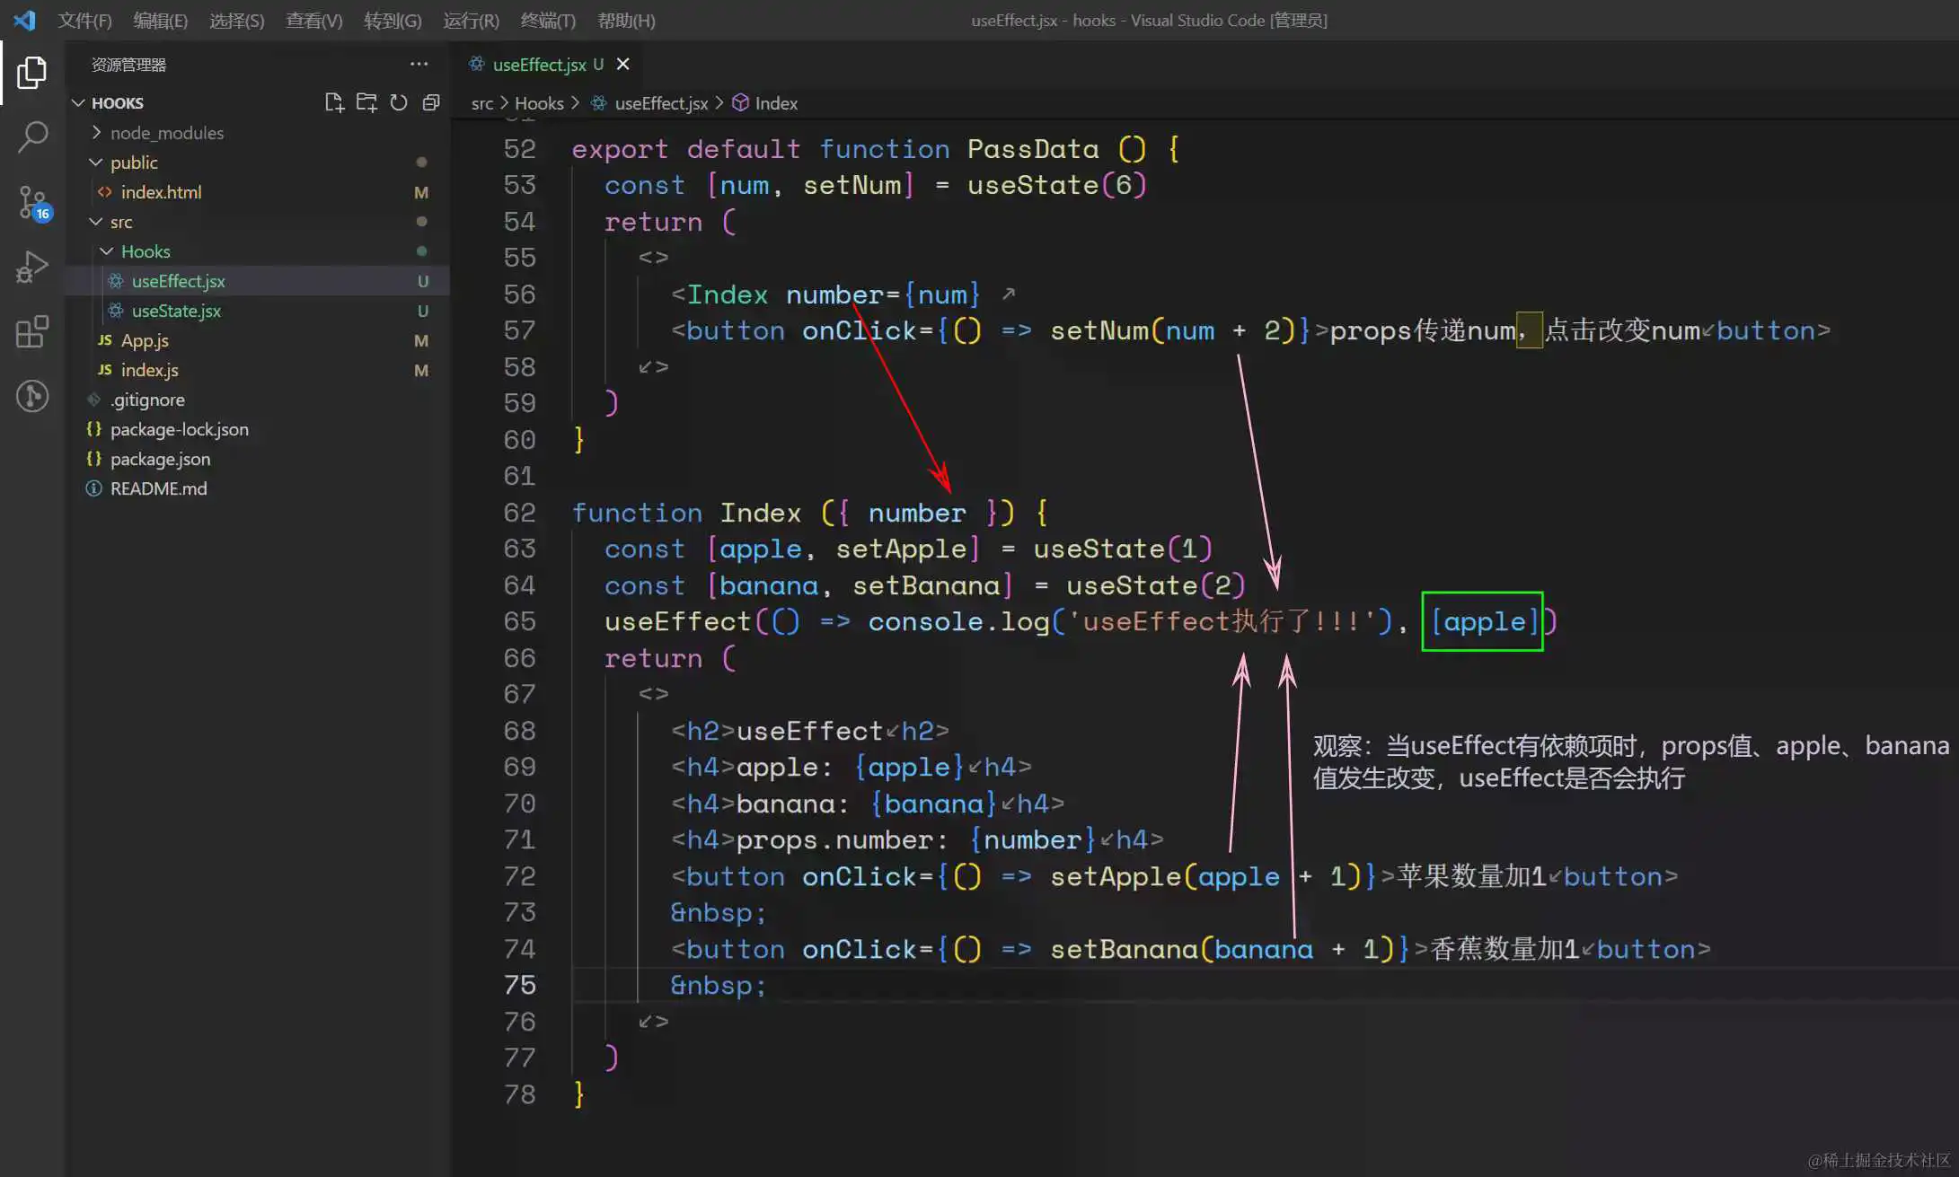Refresh the Explorer file tree
Screen dimensions: 1959x1177
[399, 102]
